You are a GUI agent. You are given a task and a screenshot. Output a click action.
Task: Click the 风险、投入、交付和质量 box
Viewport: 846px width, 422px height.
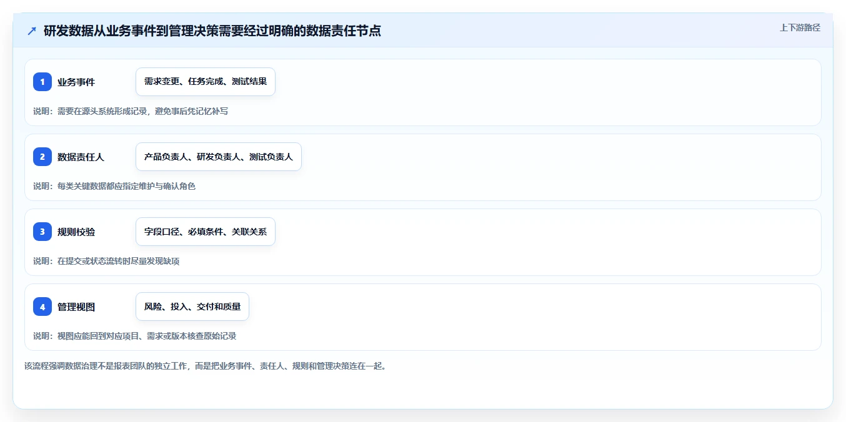192,307
